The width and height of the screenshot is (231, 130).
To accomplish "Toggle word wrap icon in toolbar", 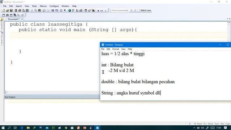I will 61,10.
